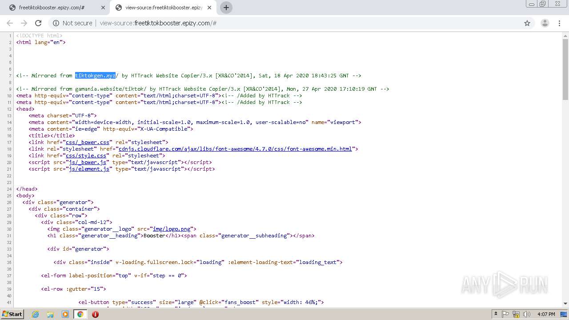
Task: Open the volume speaker tray icon
Action: pos(527,314)
